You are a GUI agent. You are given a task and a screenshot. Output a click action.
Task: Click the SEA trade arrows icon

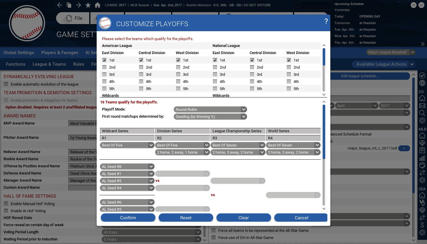(422, 218)
